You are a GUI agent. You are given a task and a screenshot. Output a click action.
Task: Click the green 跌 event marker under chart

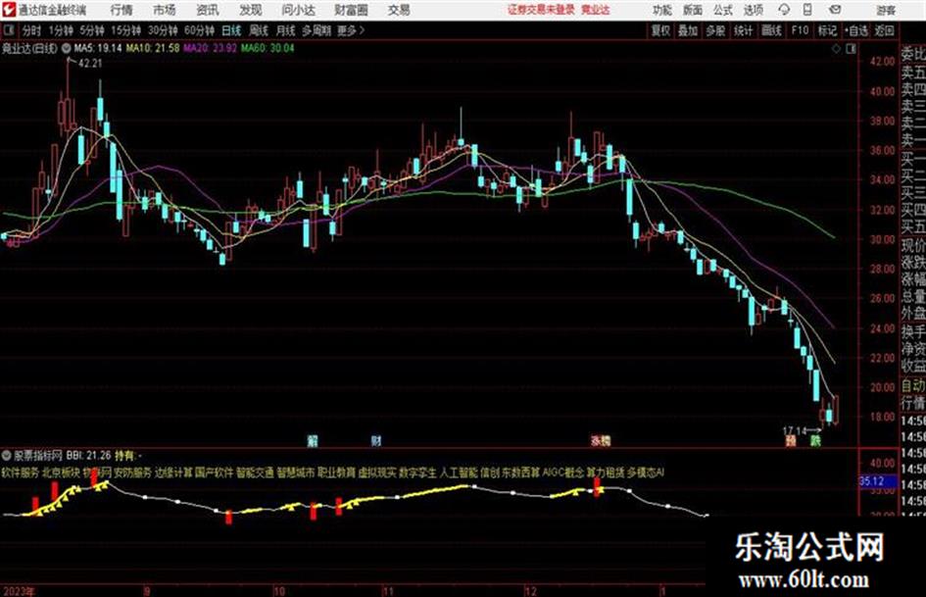click(x=815, y=440)
